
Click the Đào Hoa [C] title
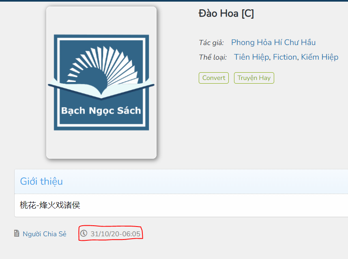[x=226, y=13]
